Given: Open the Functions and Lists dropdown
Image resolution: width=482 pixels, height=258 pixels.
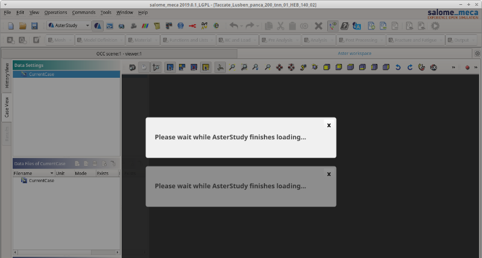Looking at the screenshot, I should (189, 40).
